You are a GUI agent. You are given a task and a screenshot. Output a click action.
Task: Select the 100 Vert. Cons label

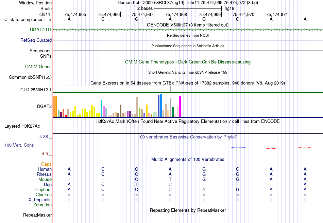pyautogui.click(x=19, y=145)
